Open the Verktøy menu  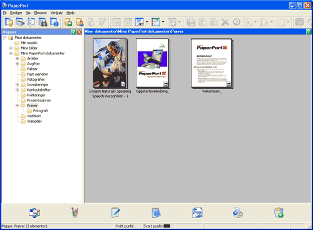(56, 13)
